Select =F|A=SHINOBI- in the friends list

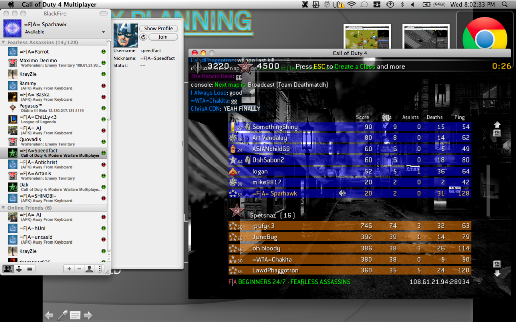[x=53, y=198]
